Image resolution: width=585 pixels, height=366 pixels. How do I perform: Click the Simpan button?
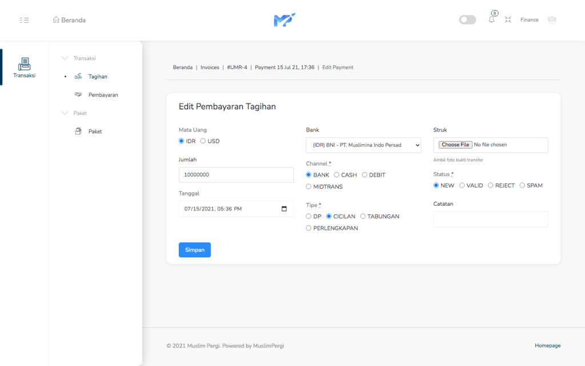pyautogui.click(x=195, y=250)
